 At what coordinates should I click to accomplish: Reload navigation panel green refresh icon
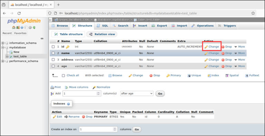(34, 27)
